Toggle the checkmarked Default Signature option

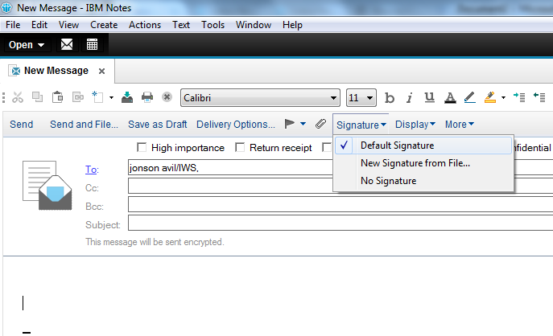pyautogui.click(x=423, y=145)
